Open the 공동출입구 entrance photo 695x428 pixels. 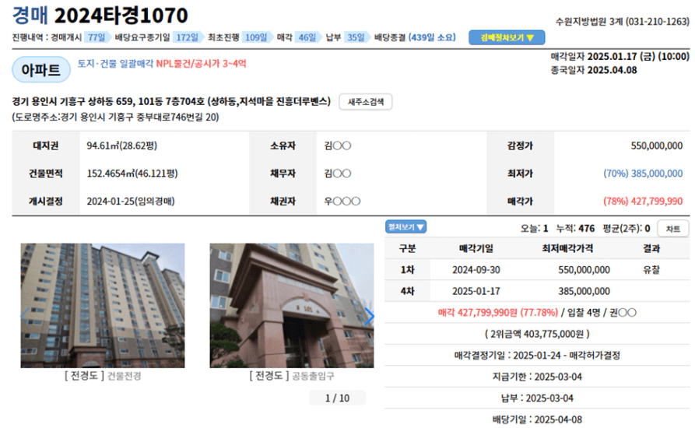[x=291, y=305]
